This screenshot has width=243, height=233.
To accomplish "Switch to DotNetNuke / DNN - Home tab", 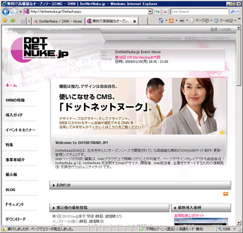I will [59, 21].
